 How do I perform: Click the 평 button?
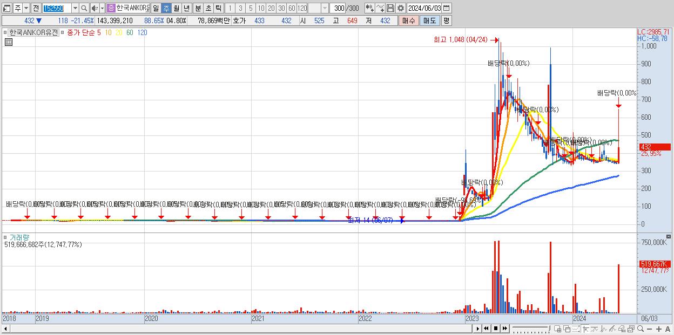pos(446,20)
